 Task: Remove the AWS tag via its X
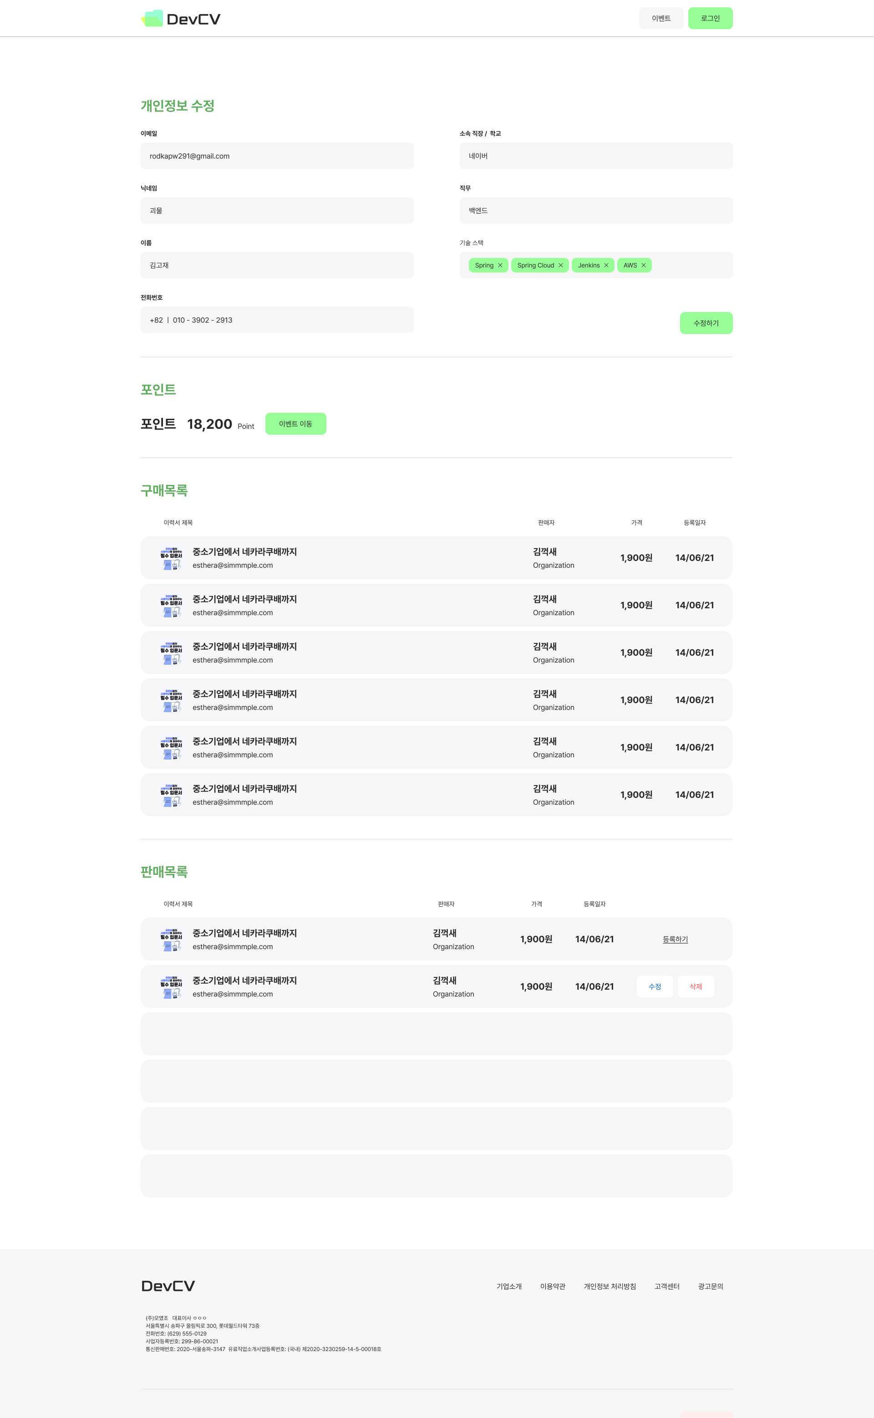pos(643,266)
